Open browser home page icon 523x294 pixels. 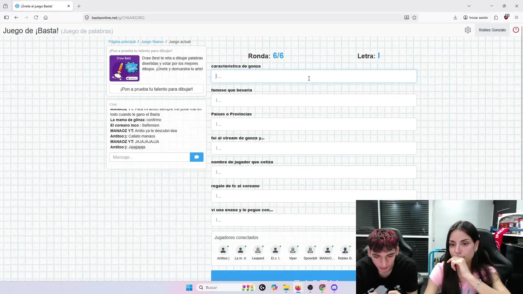pos(46,18)
